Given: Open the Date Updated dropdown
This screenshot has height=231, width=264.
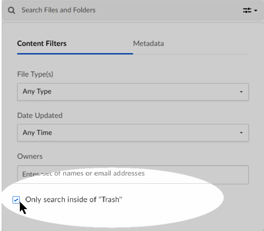Looking at the screenshot, I should (133, 133).
